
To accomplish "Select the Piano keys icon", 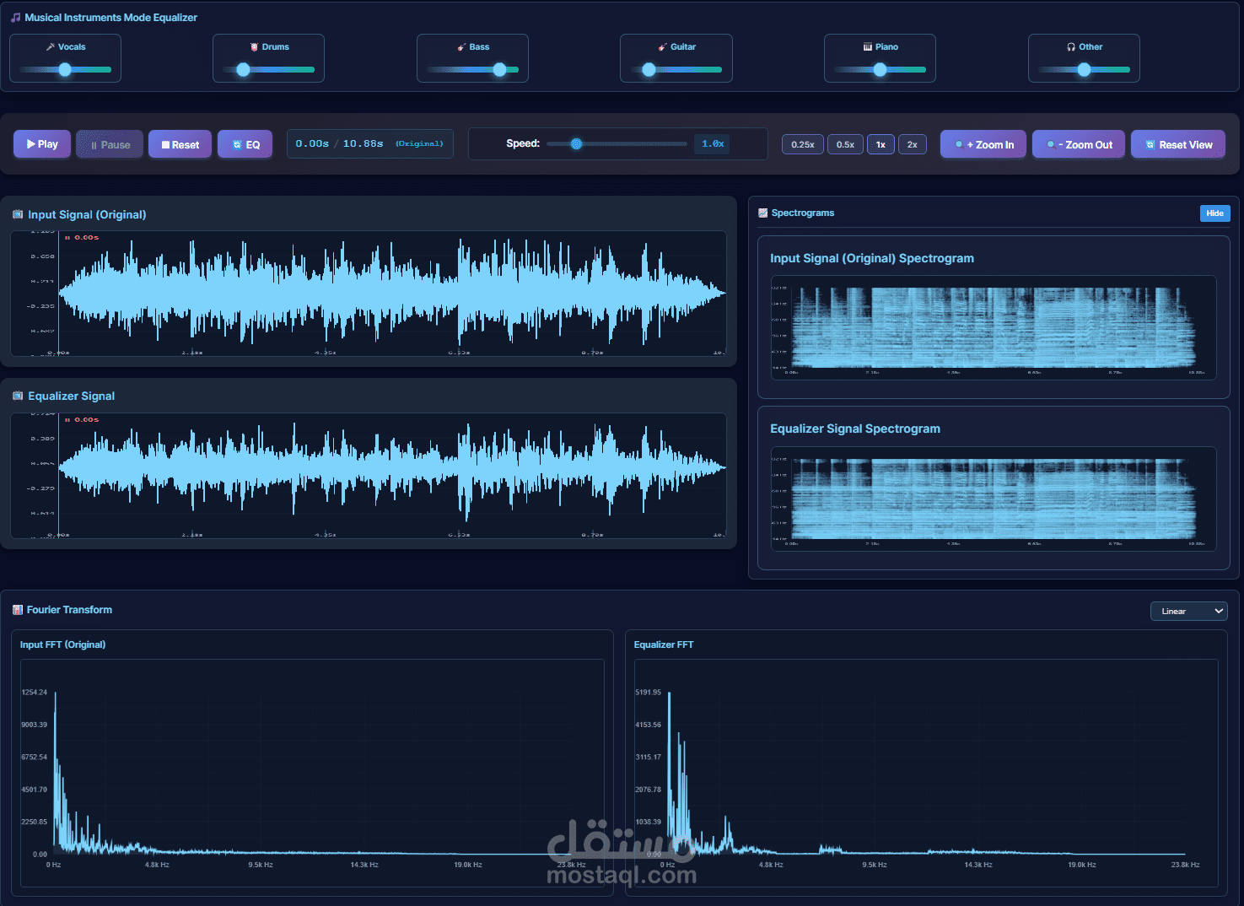I will tap(866, 46).
